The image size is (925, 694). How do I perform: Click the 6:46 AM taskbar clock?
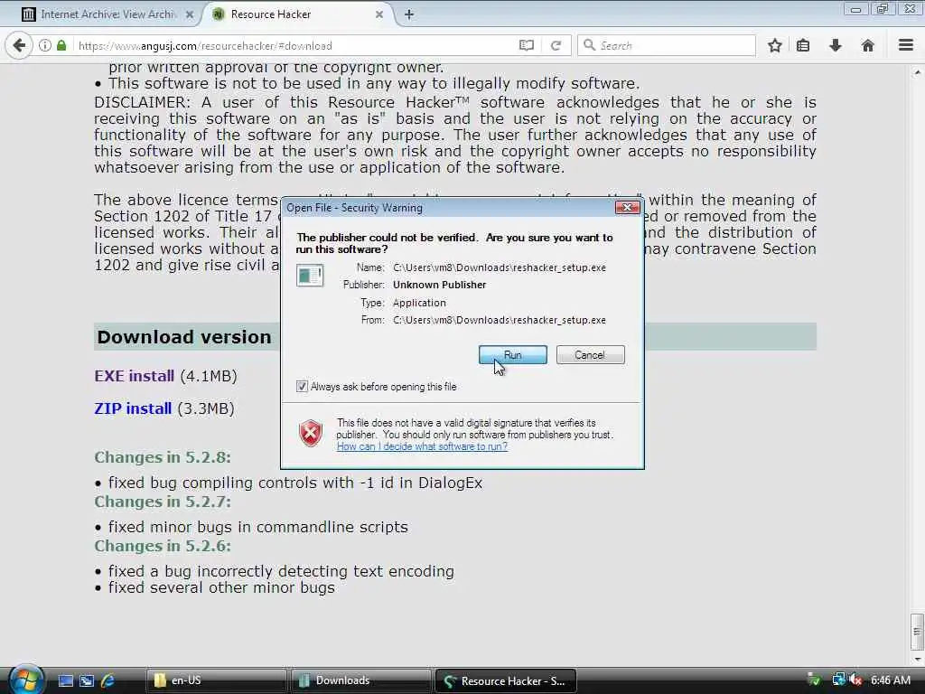click(x=891, y=680)
